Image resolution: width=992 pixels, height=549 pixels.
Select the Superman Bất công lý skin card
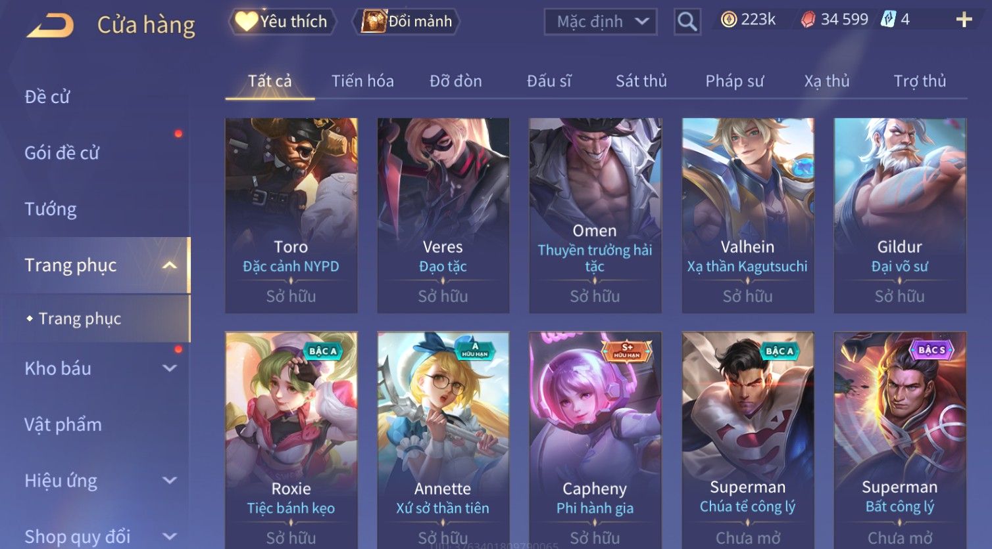click(x=899, y=440)
